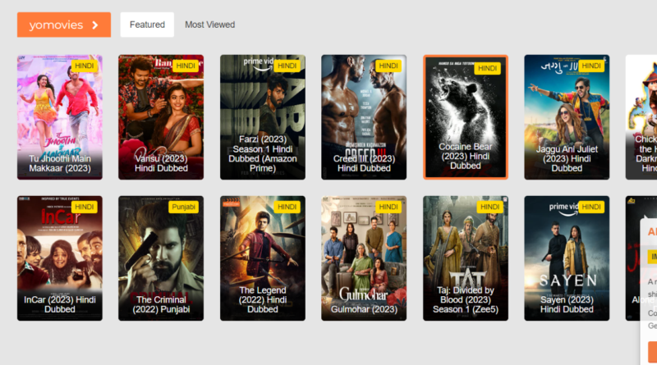Switch to the Most Viewed tab
Image resolution: width=657 pixels, height=365 pixels.
coord(210,25)
